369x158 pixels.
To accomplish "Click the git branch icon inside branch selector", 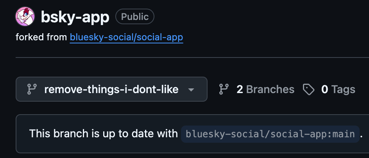I will point(32,90).
